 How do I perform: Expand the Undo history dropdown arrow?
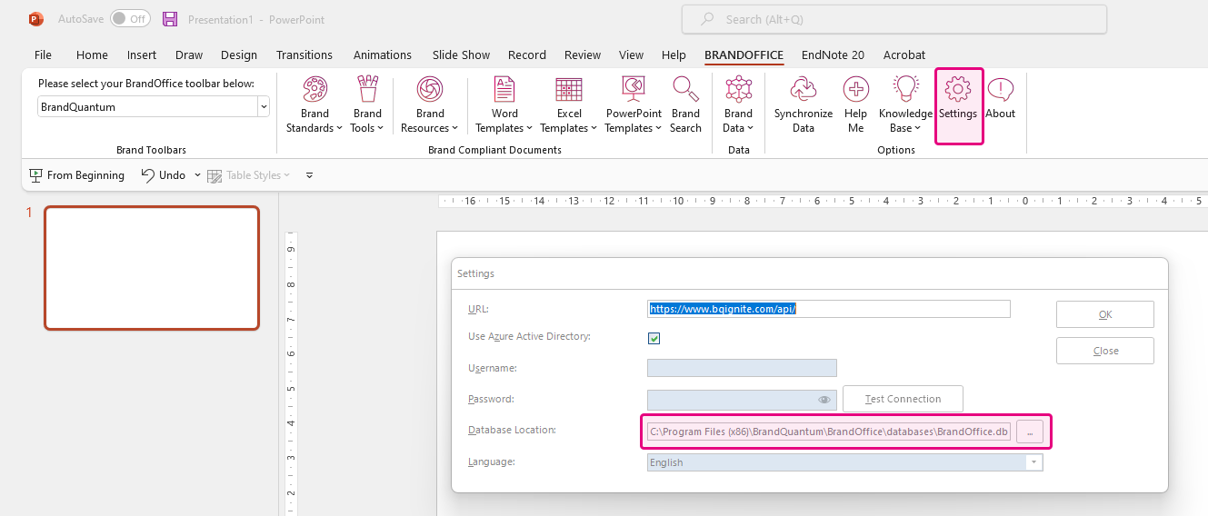197,175
